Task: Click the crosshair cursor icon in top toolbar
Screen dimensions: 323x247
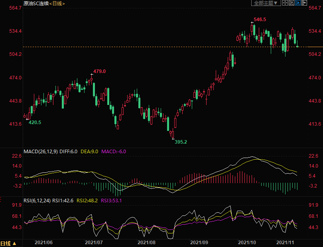Action: [285, 3]
